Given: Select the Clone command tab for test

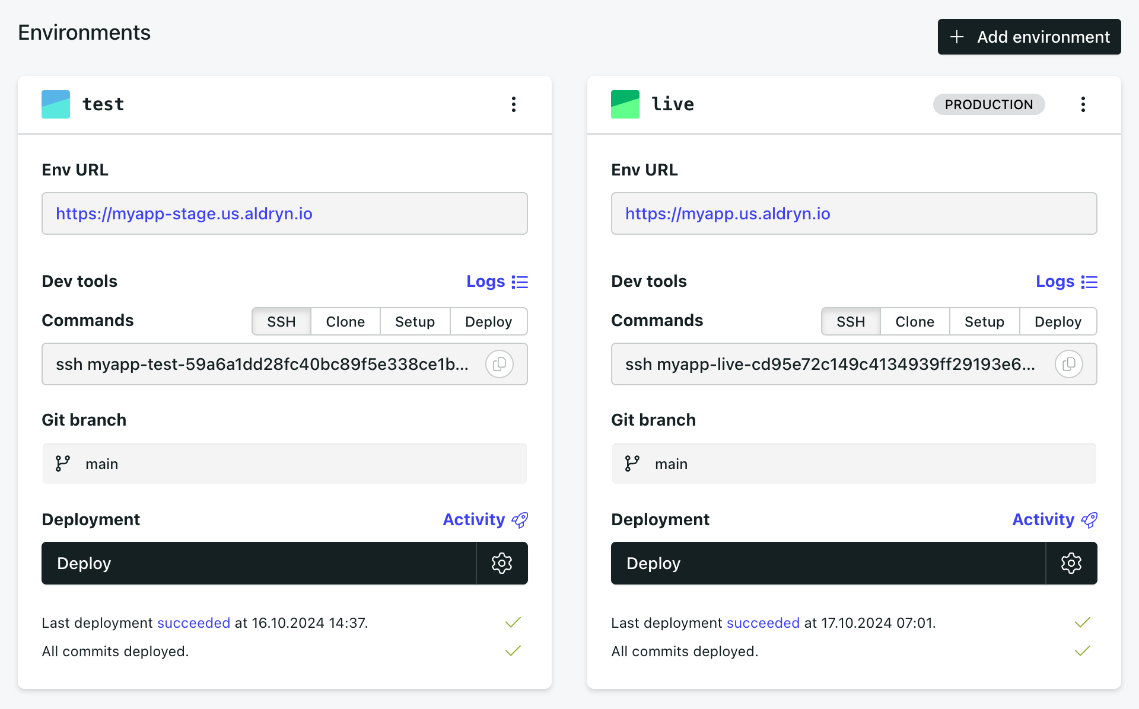Looking at the screenshot, I should tap(346, 321).
